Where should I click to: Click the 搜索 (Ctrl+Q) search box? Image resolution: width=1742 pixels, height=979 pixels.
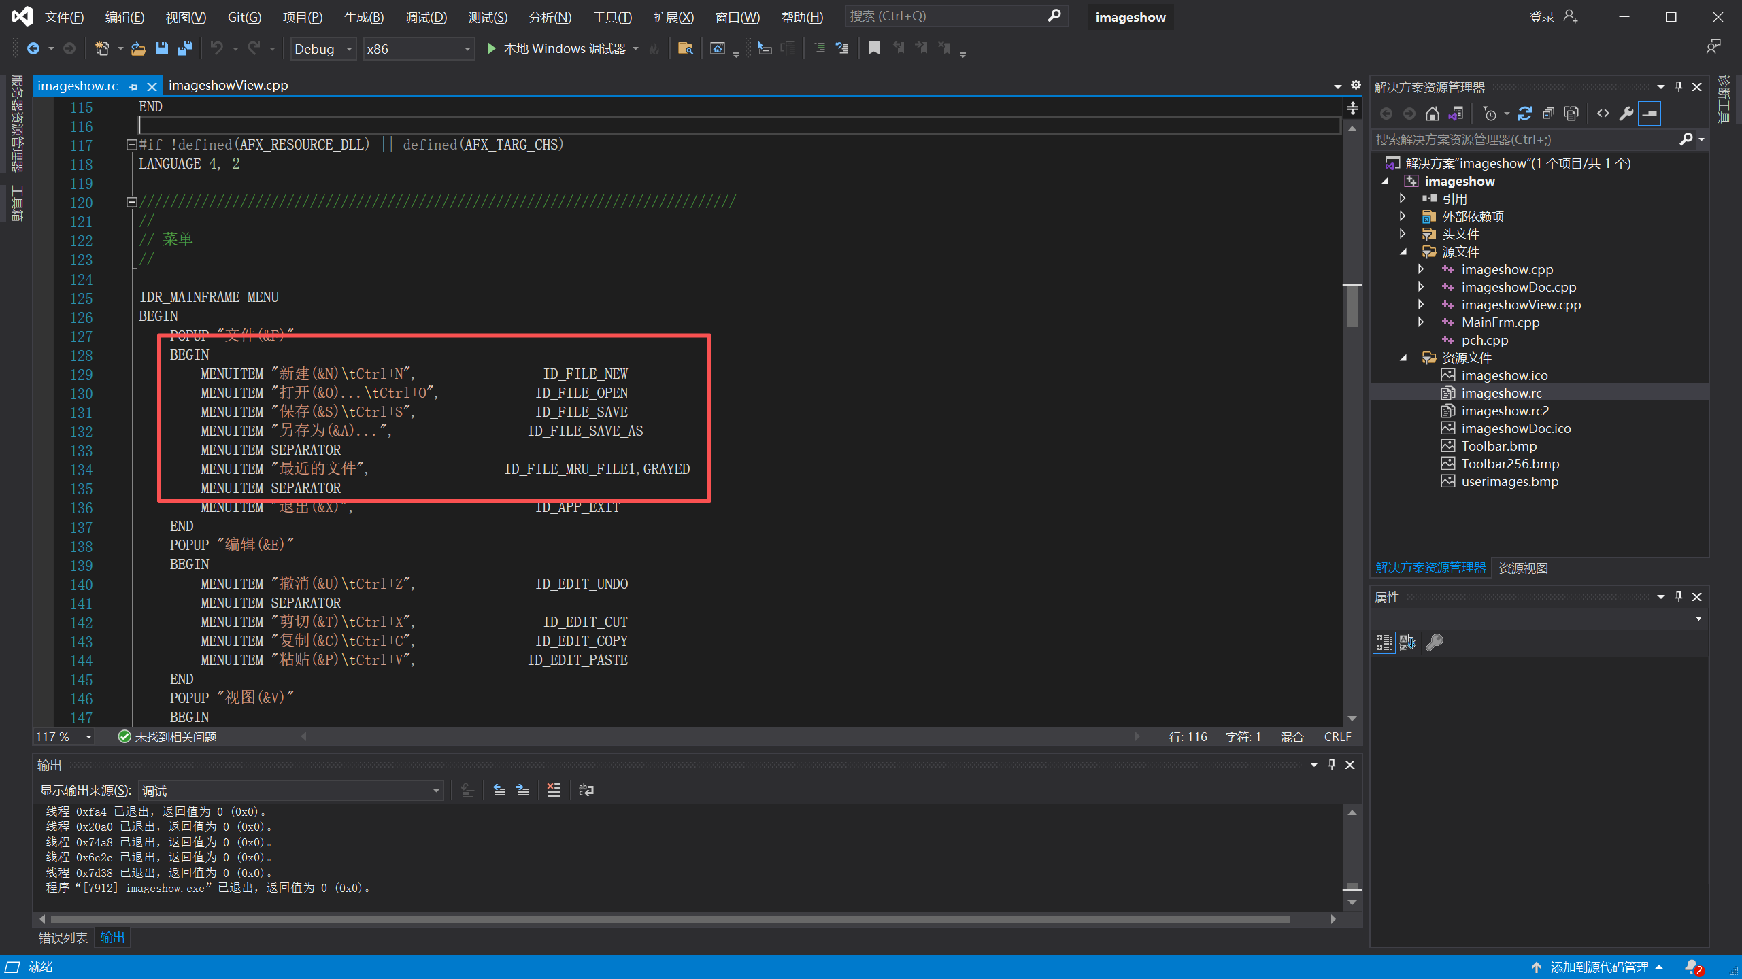click(956, 16)
